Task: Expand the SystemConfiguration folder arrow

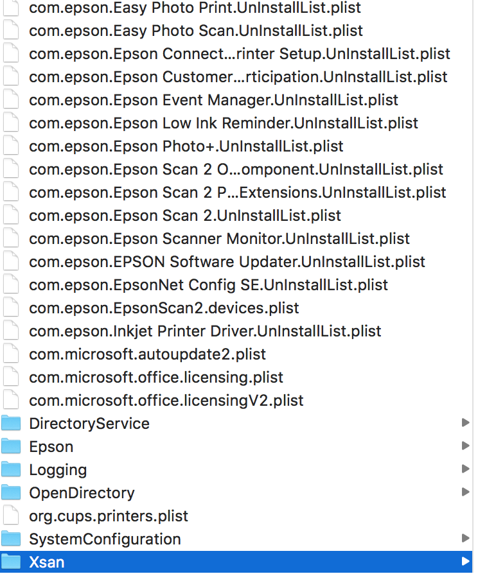Action: 465,539
